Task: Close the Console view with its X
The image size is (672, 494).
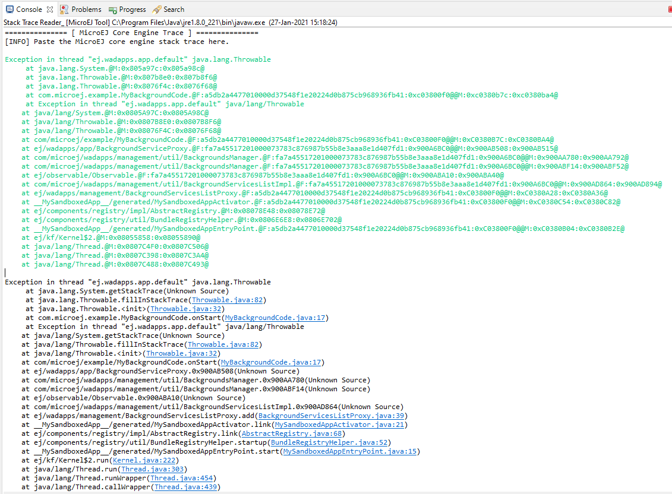Action: pyautogui.click(x=50, y=9)
